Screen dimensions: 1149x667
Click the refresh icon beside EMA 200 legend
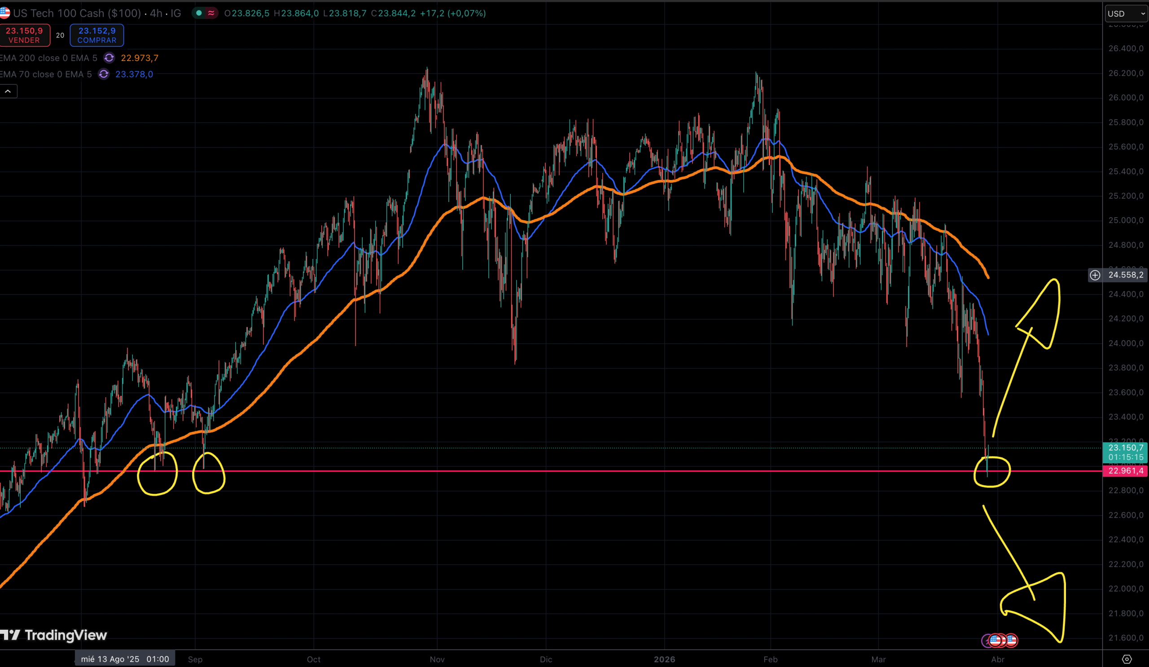[x=109, y=58]
